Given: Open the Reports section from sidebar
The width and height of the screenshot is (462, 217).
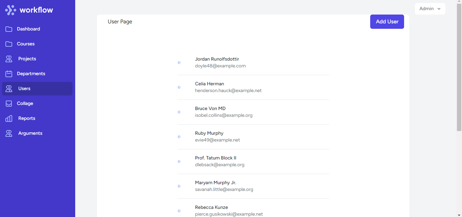Looking at the screenshot, I should (27, 118).
